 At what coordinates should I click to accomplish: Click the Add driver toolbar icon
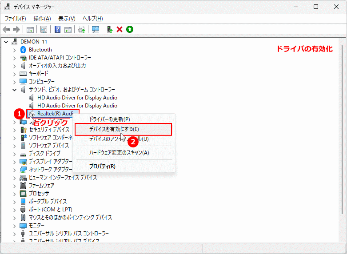(x=110, y=29)
